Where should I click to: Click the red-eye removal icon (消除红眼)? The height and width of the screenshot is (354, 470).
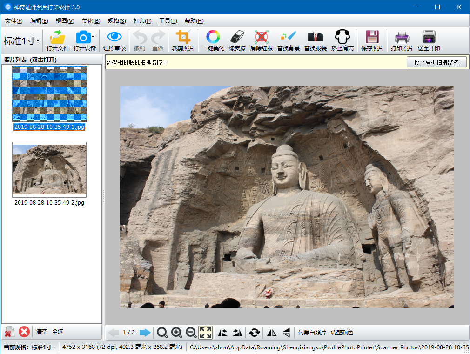click(262, 40)
